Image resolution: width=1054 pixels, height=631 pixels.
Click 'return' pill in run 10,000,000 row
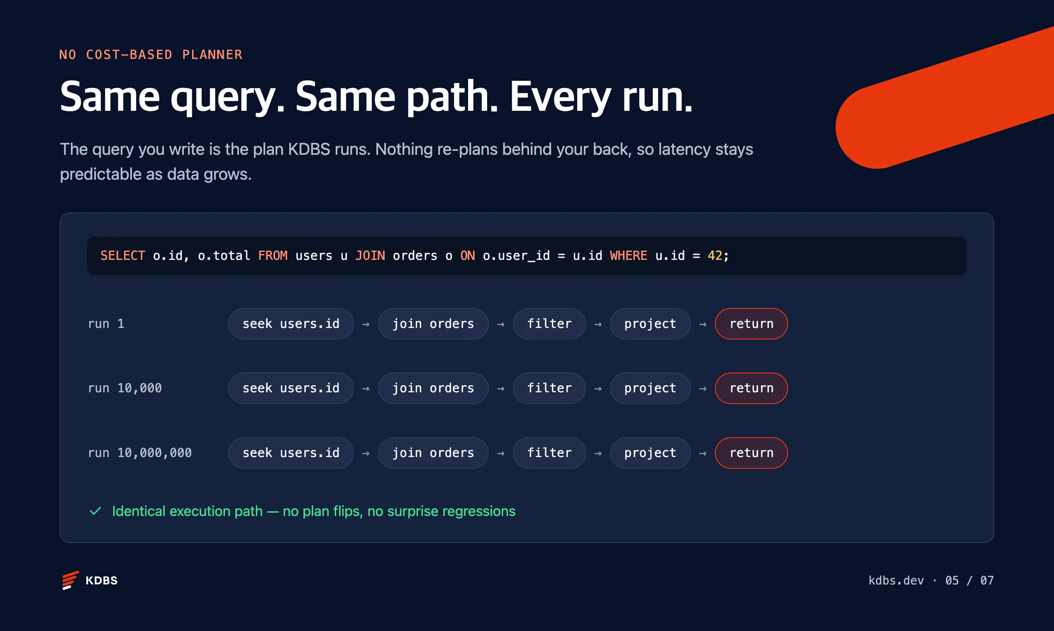751,453
